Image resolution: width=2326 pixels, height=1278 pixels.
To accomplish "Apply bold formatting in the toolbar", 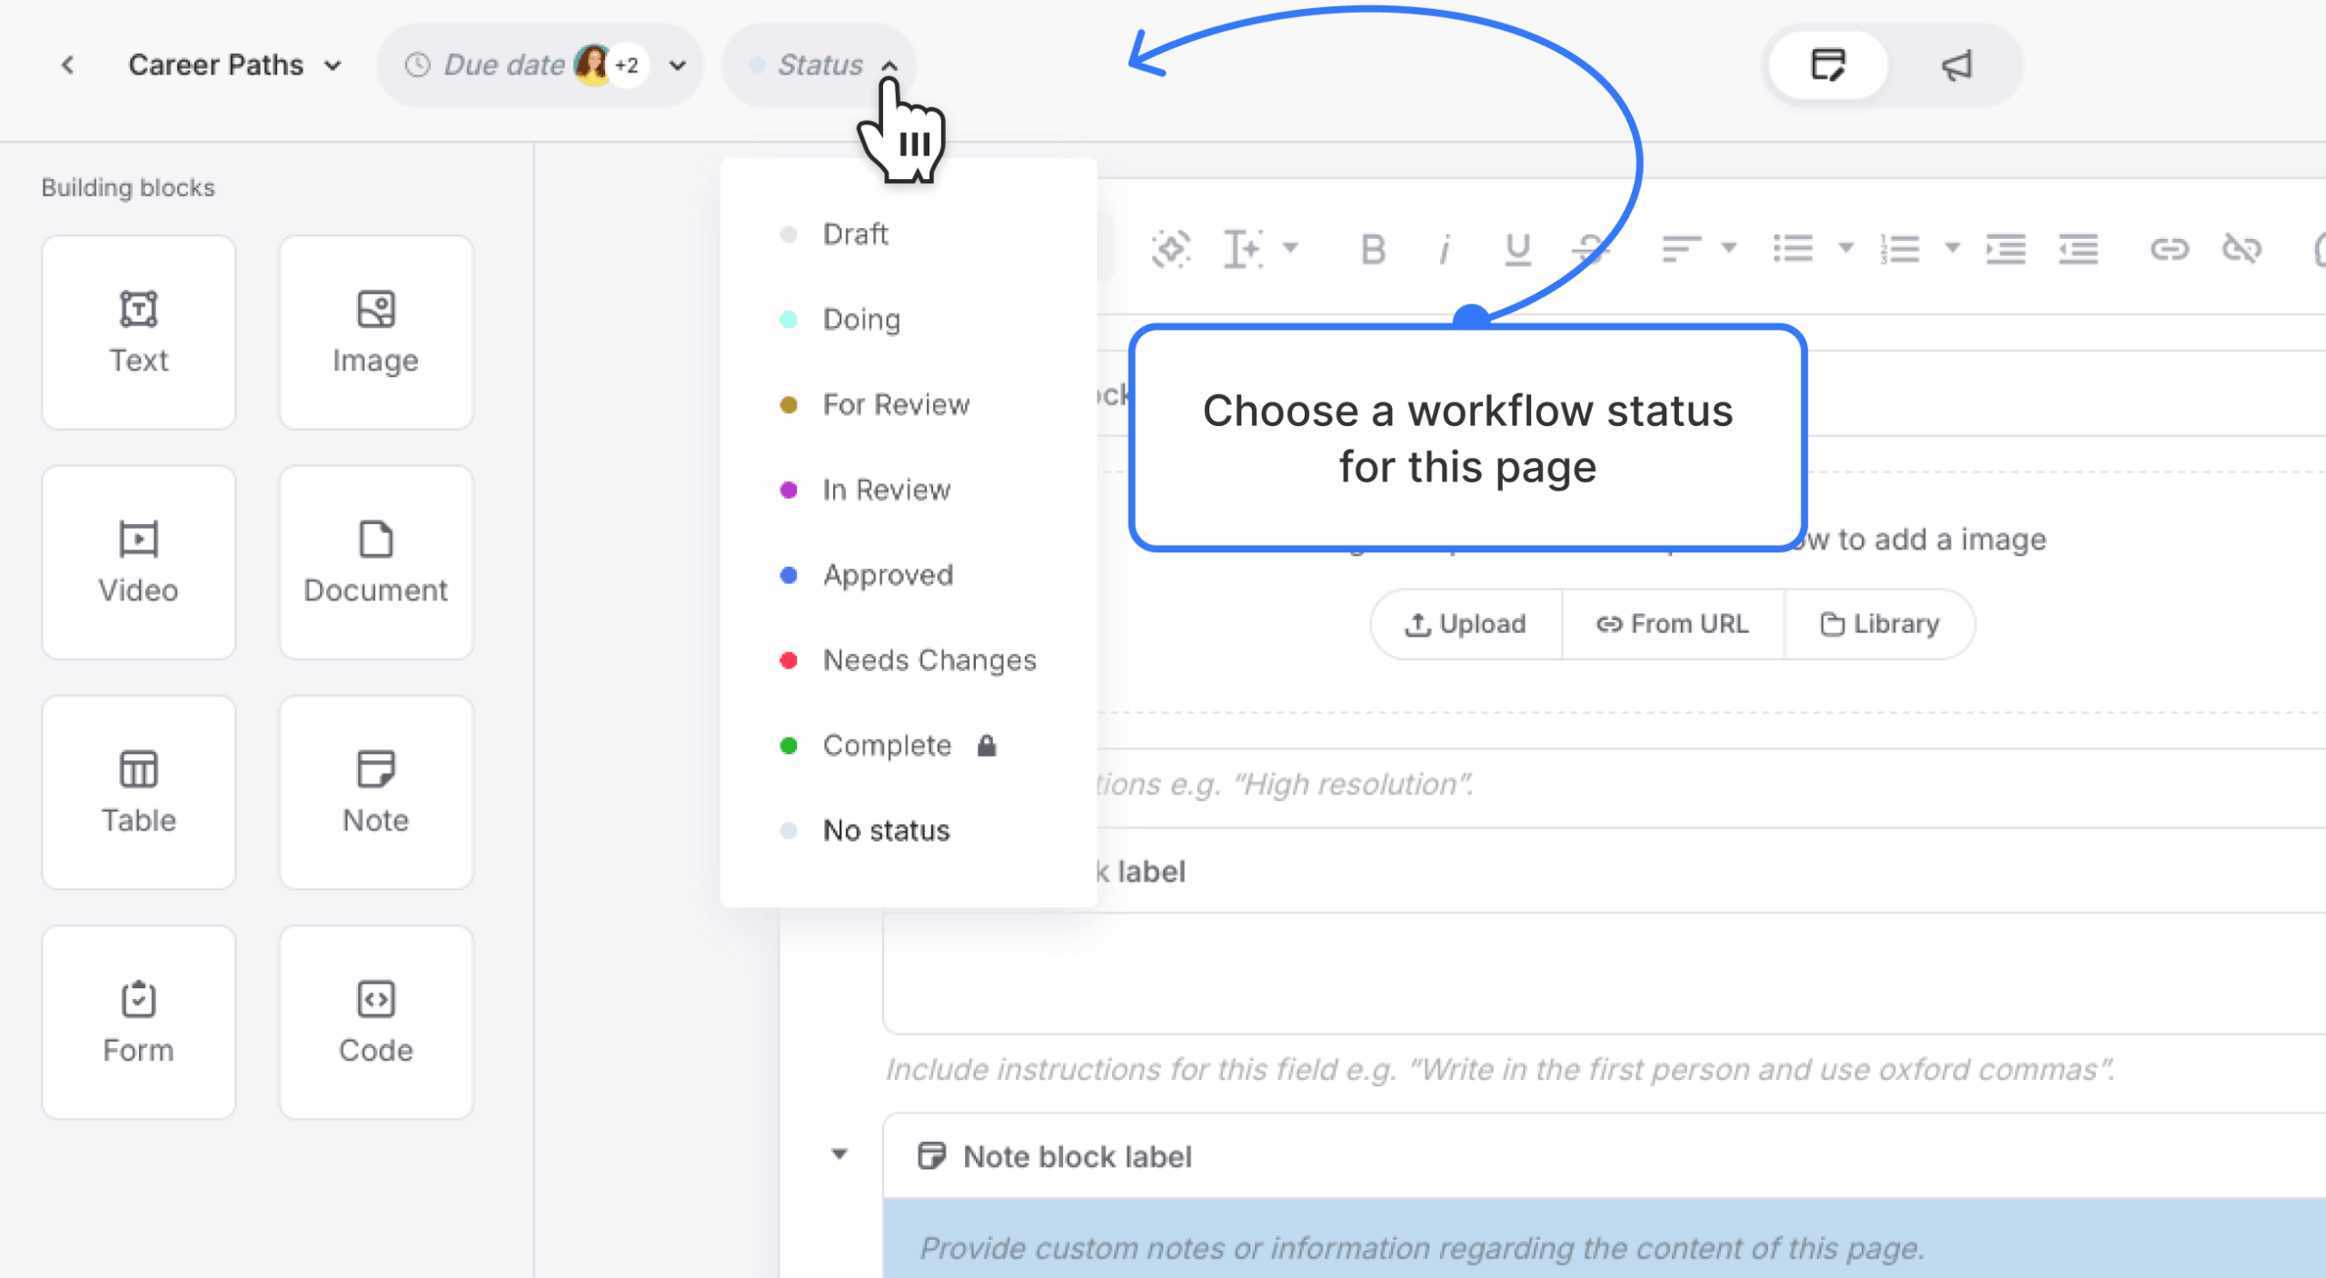I will (x=1373, y=249).
